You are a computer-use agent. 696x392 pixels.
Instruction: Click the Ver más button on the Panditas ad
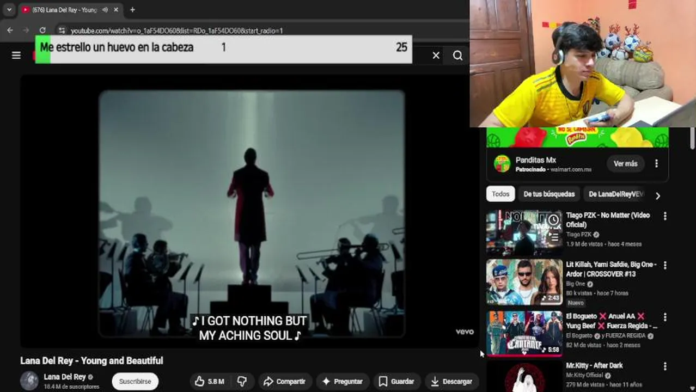(x=625, y=163)
